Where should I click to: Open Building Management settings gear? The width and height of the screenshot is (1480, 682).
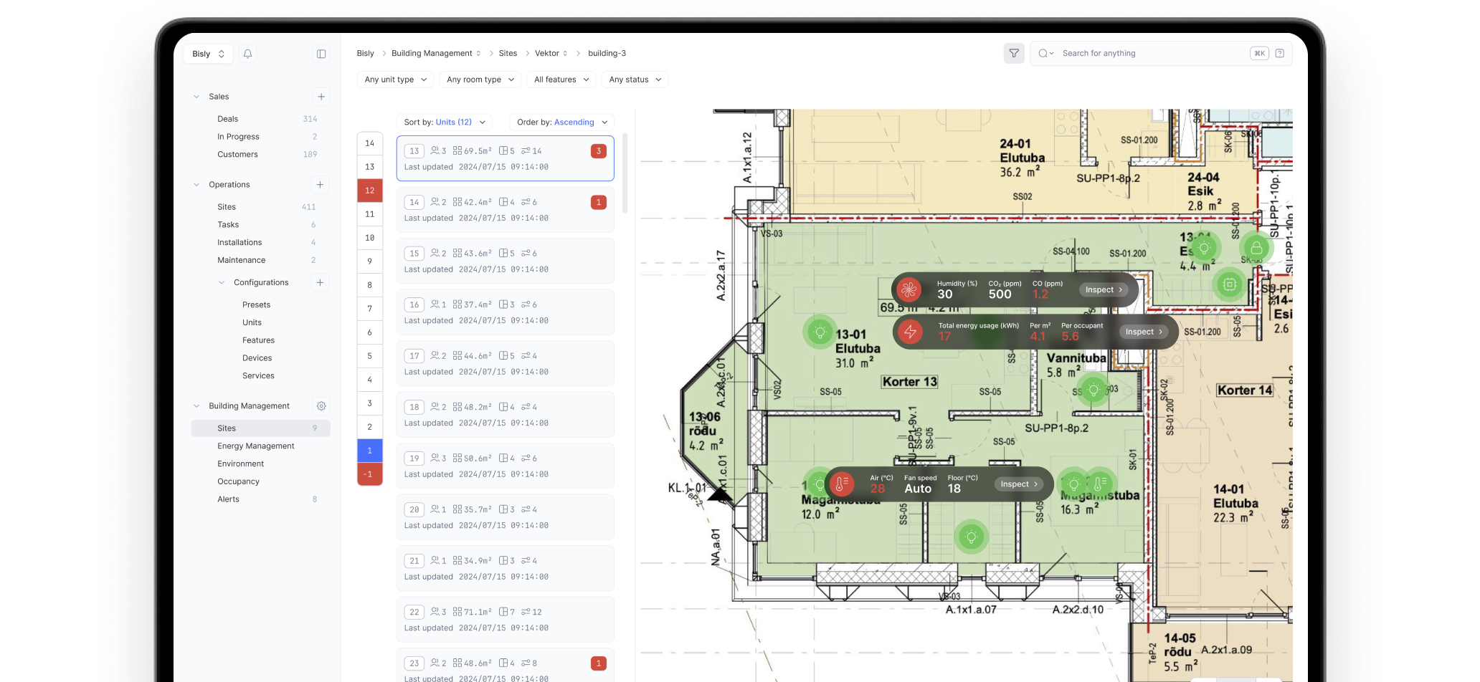[x=321, y=406]
